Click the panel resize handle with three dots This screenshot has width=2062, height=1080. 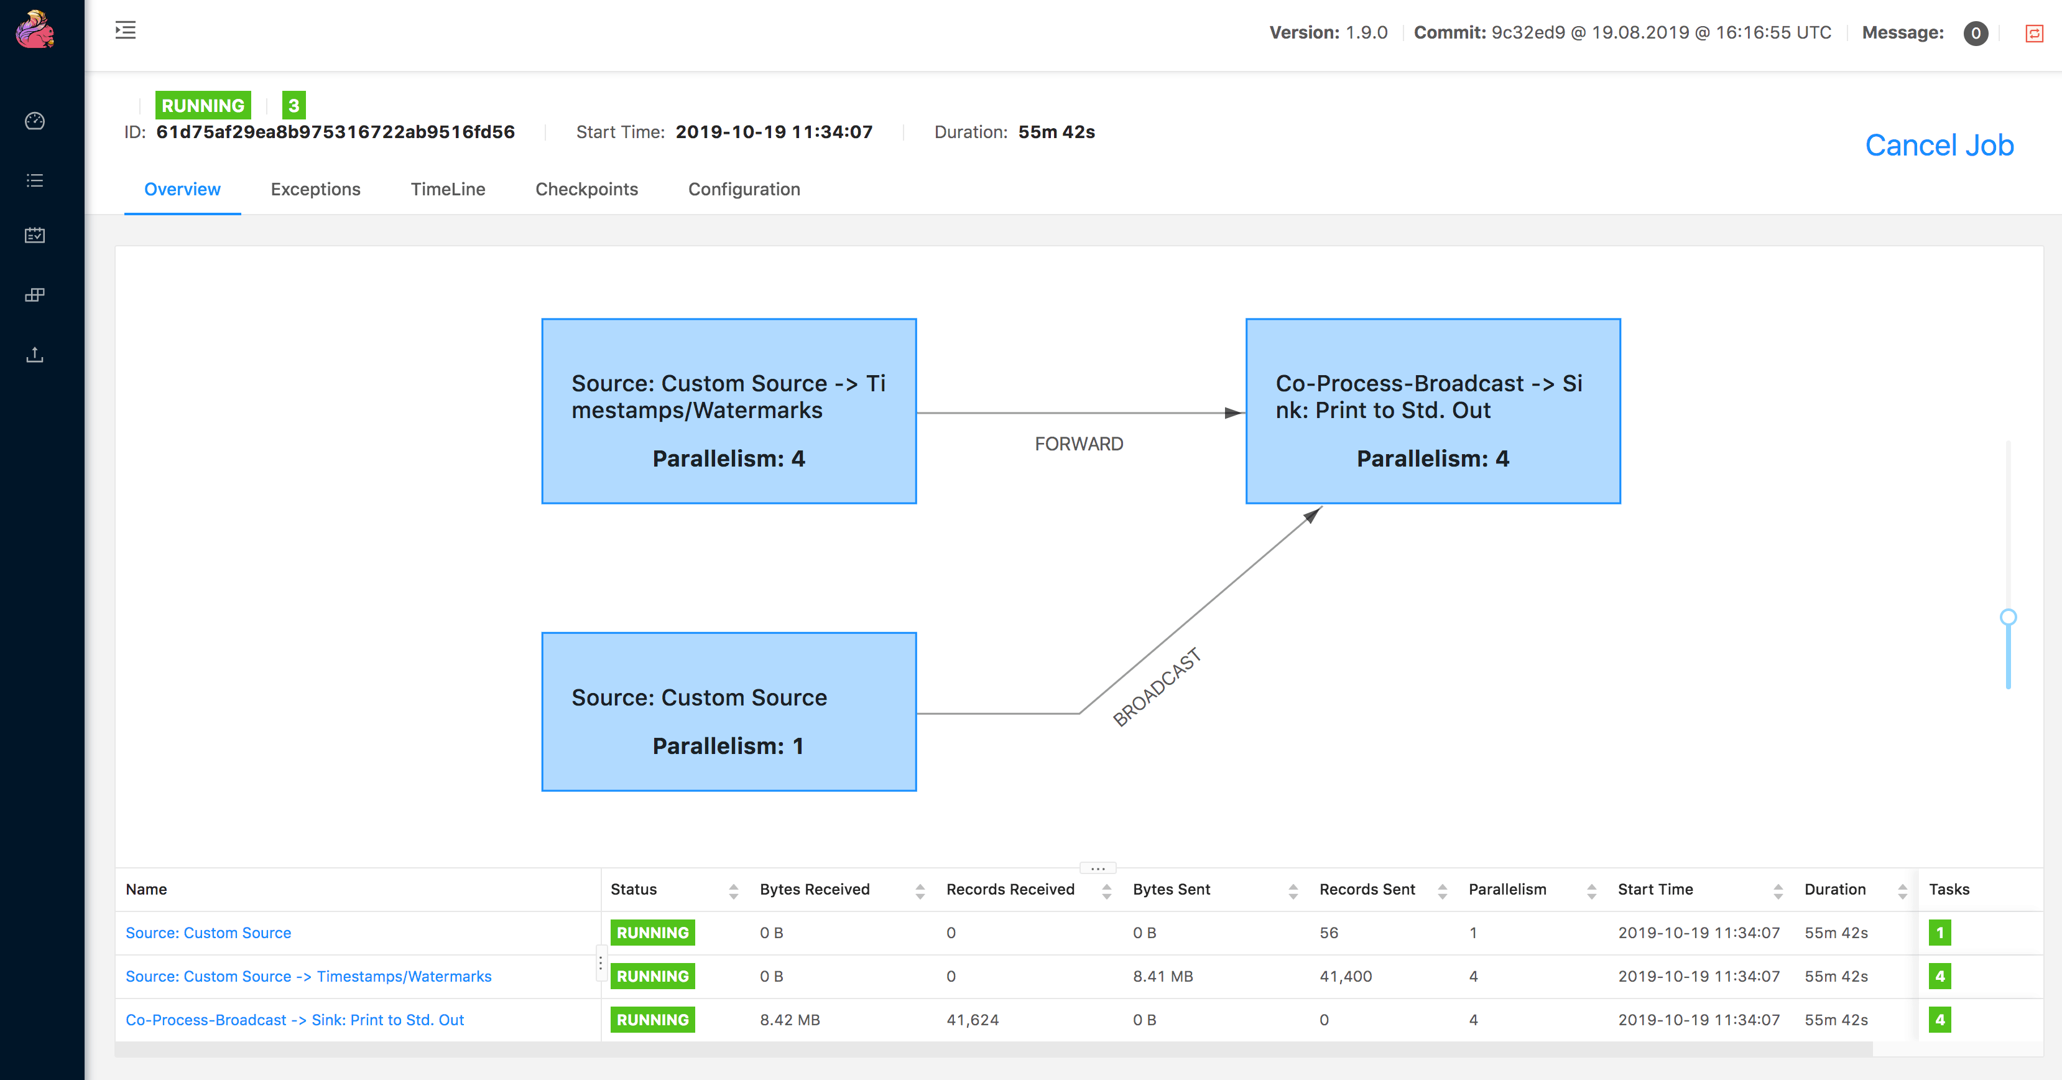[x=1098, y=868]
